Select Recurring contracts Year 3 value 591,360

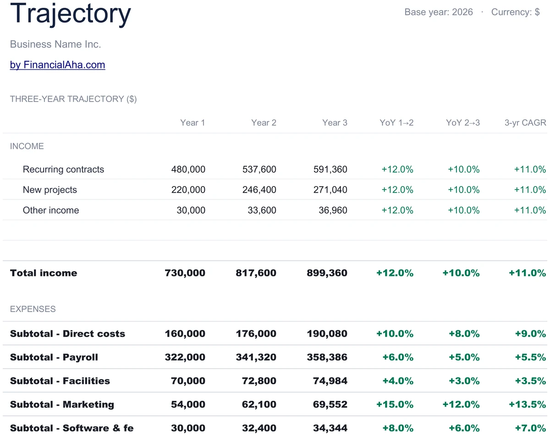click(x=330, y=169)
